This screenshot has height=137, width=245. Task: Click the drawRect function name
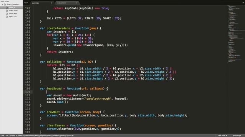pos(53,112)
